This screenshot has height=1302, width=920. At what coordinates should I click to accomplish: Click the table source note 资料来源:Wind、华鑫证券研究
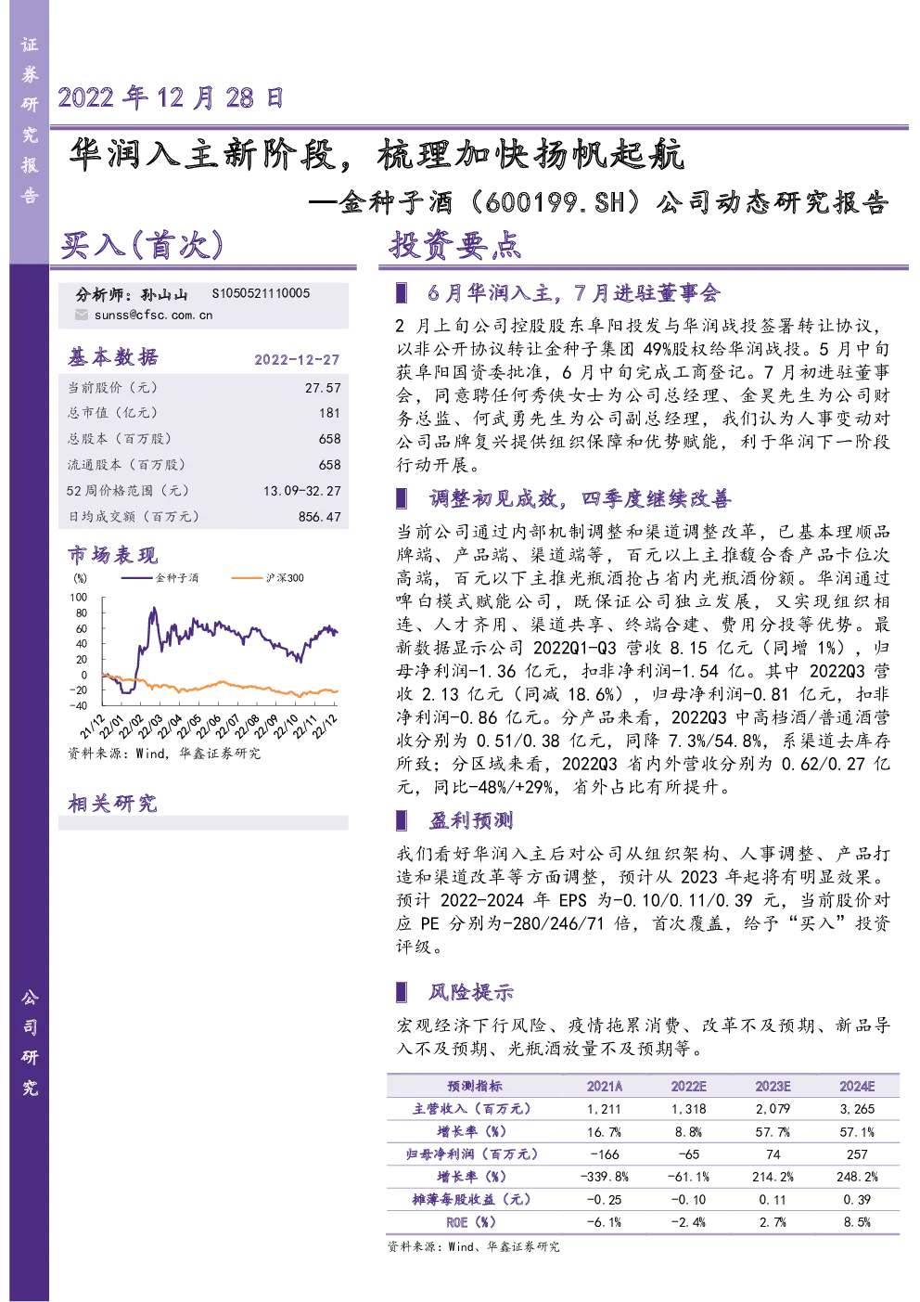pos(474,1246)
